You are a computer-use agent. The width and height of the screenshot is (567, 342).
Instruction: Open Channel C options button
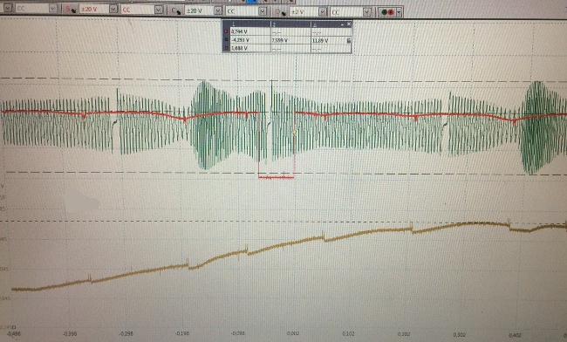[x=176, y=10]
